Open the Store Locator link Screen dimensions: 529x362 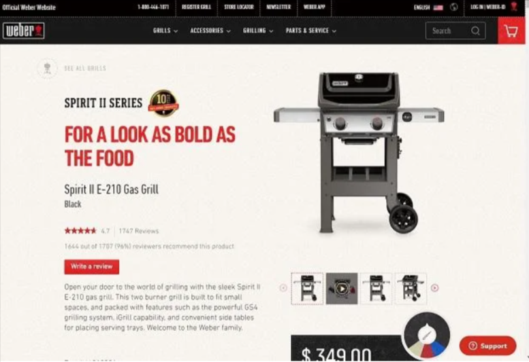tap(239, 7)
